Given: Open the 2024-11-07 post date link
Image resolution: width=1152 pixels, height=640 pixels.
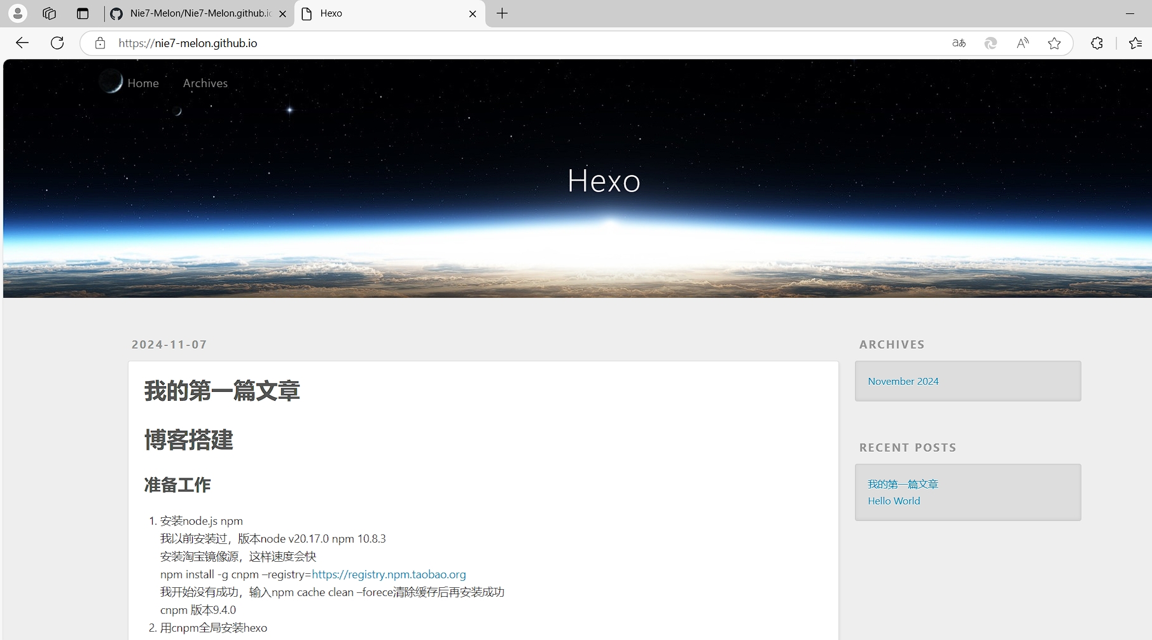Looking at the screenshot, I should pyautogui.click(x=169, y=344).
